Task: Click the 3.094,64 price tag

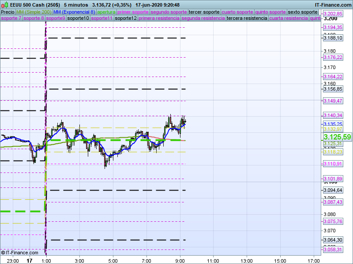Action: [333, 190]
